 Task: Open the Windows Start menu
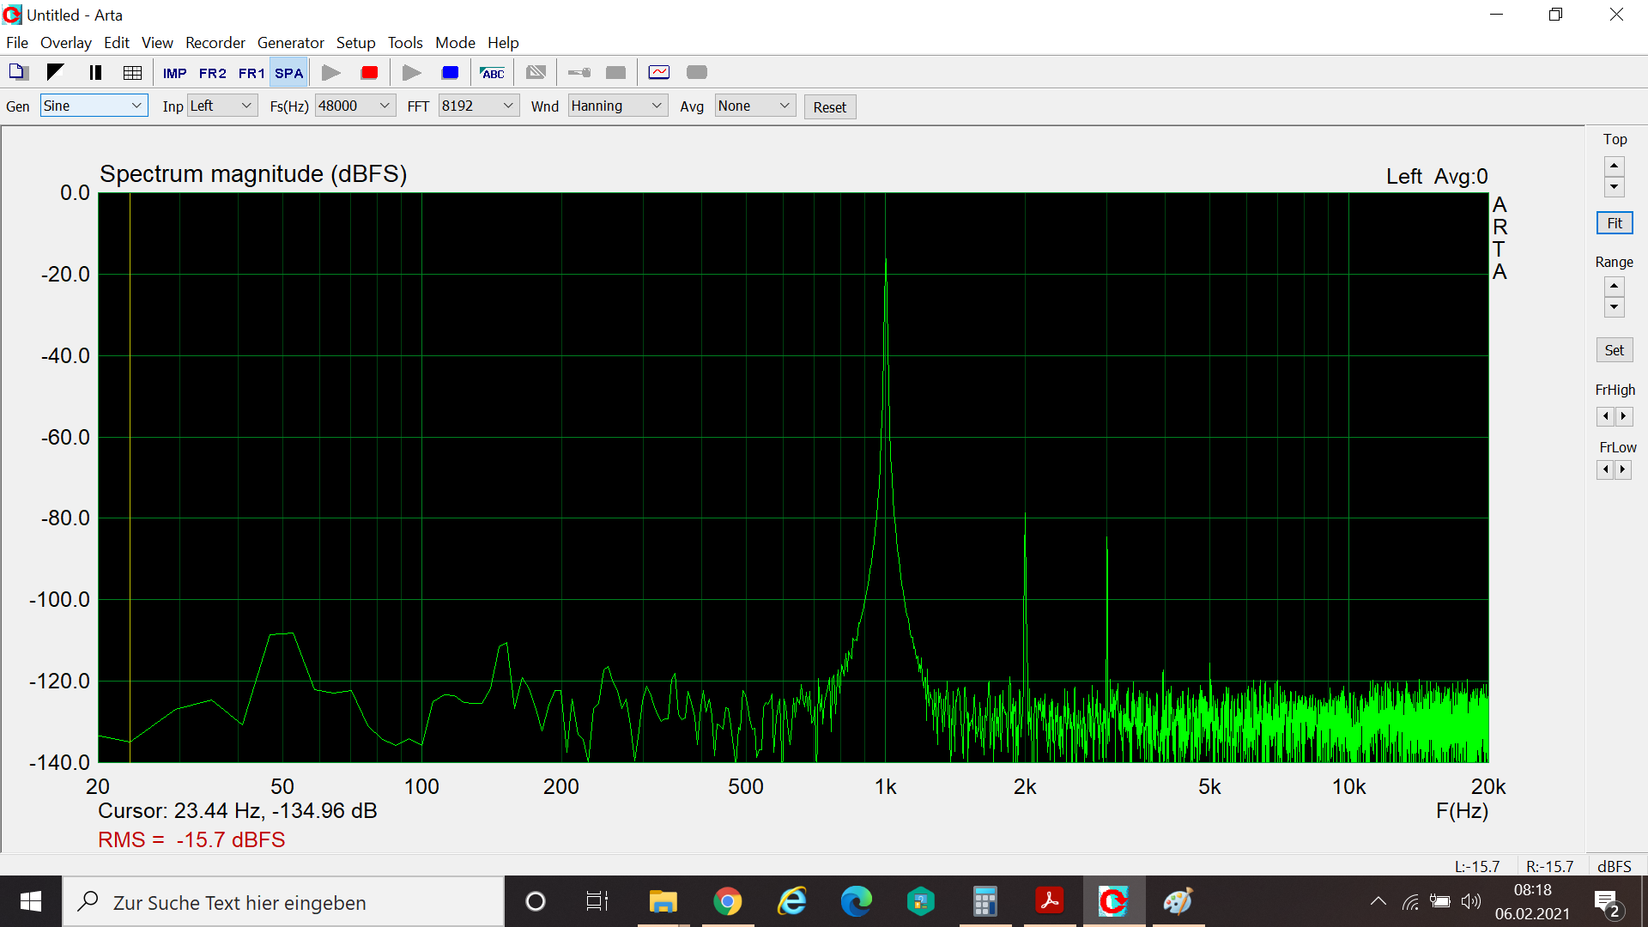31,901
